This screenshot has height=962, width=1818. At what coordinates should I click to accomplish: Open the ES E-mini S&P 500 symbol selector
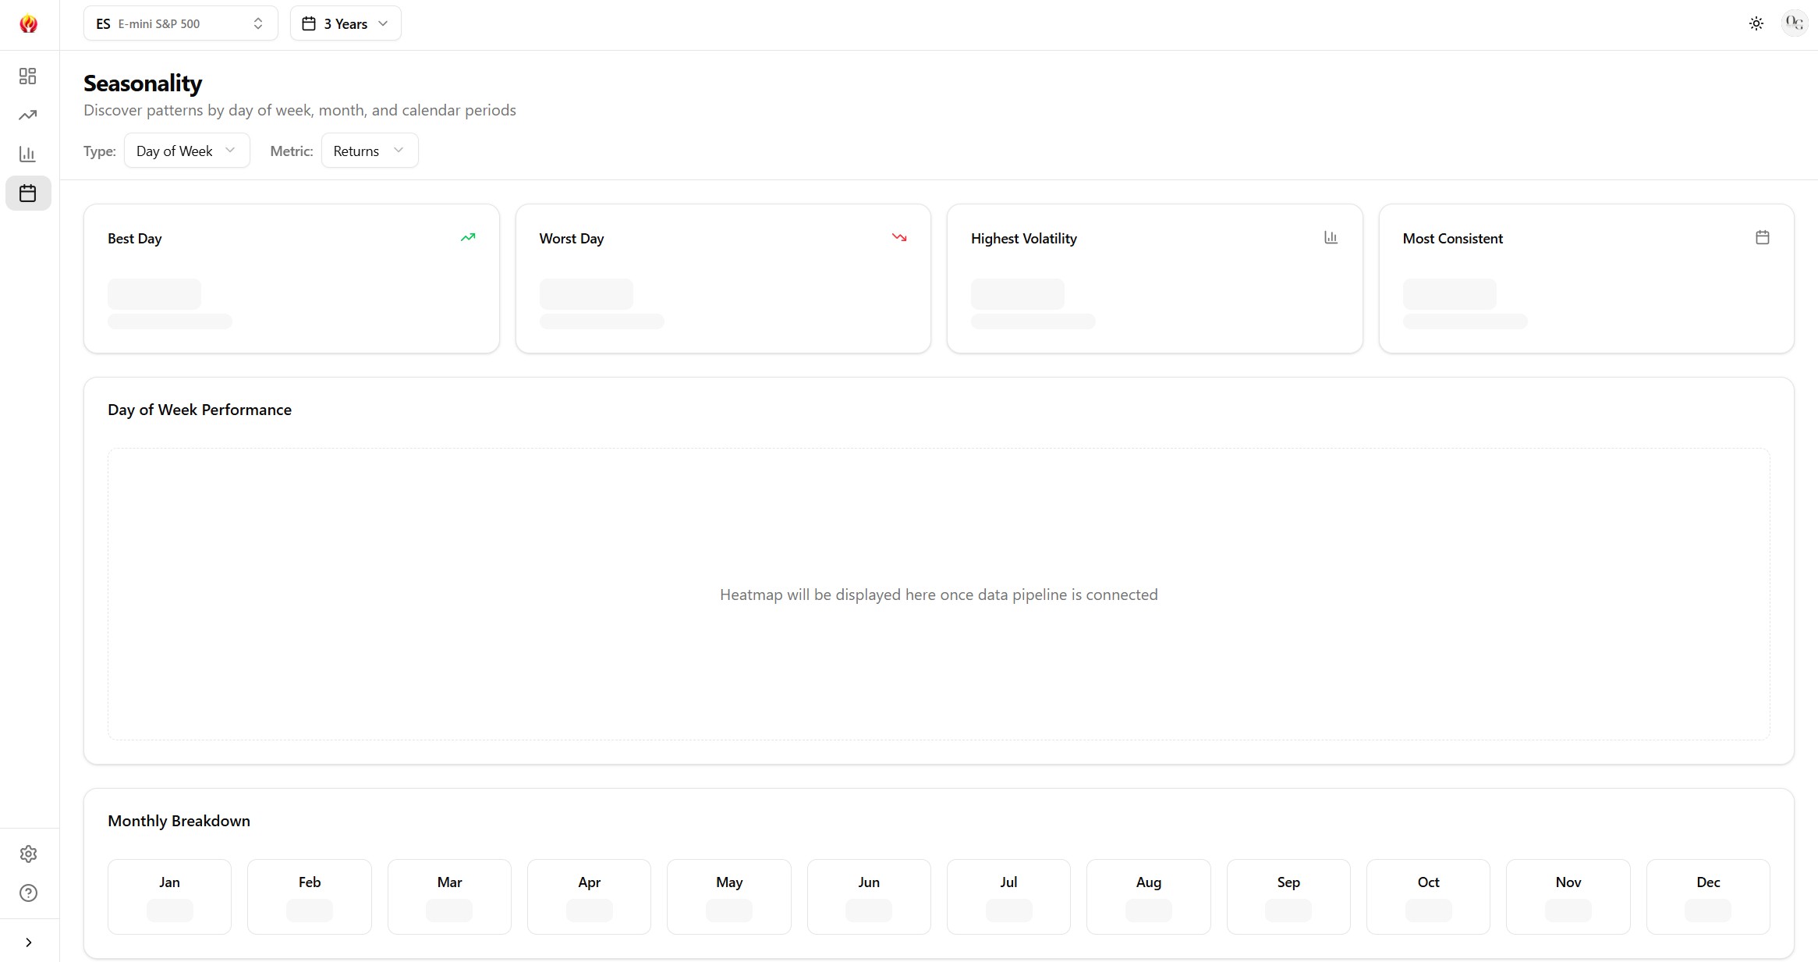click(x=180, y=23)
